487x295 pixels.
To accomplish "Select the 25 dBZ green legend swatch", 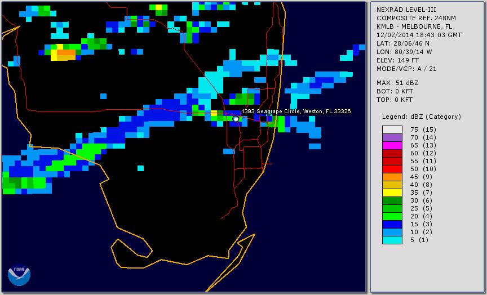I will coord(392,208).
